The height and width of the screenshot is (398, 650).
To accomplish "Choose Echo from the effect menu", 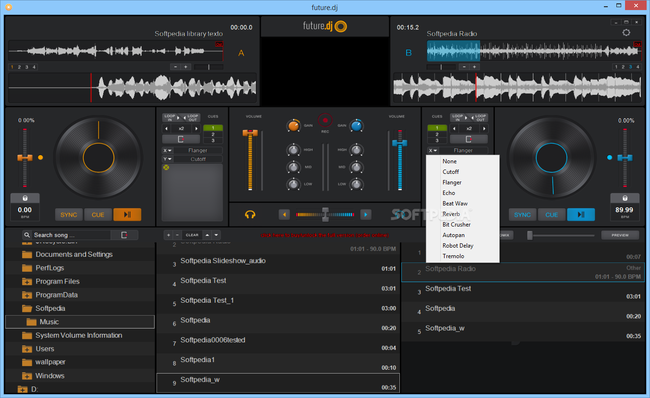I will [463, 193].
